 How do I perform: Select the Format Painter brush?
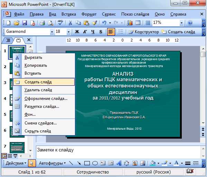tap(94, 23)
